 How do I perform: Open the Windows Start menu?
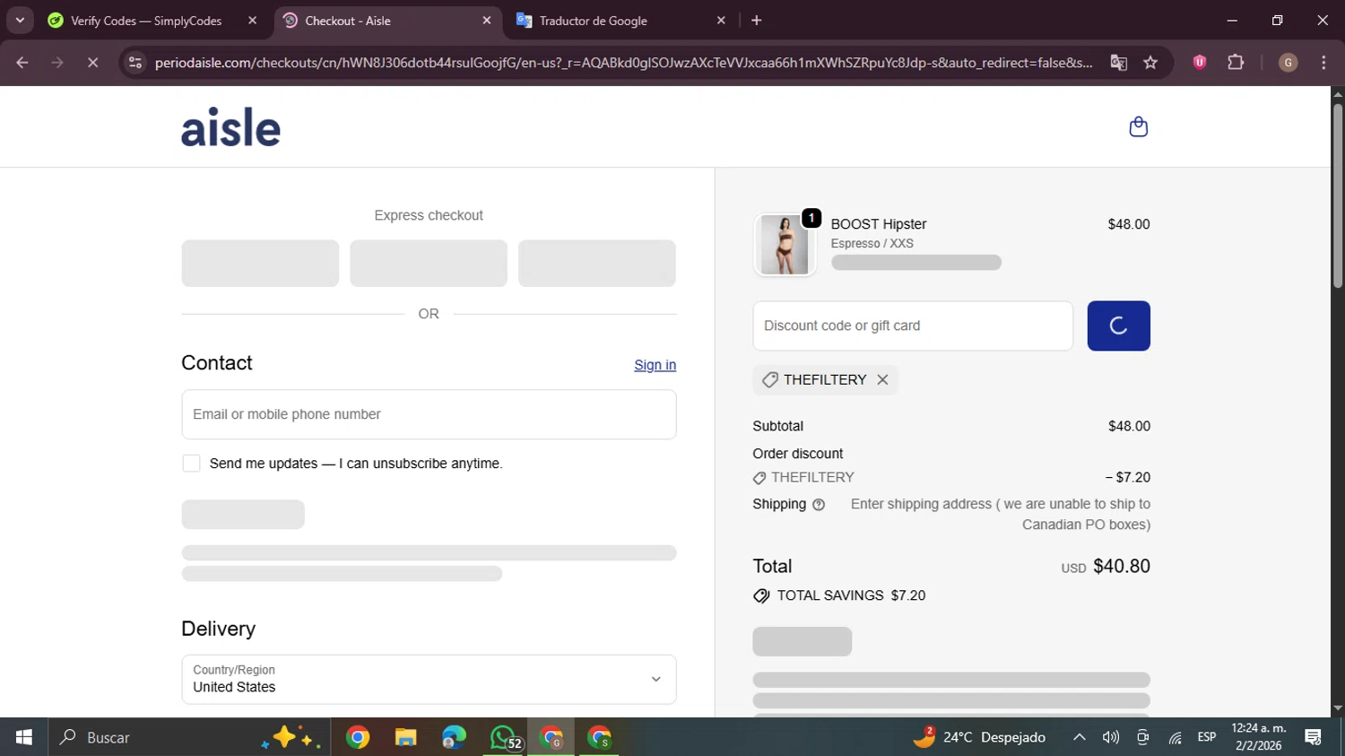coord(24,737)
